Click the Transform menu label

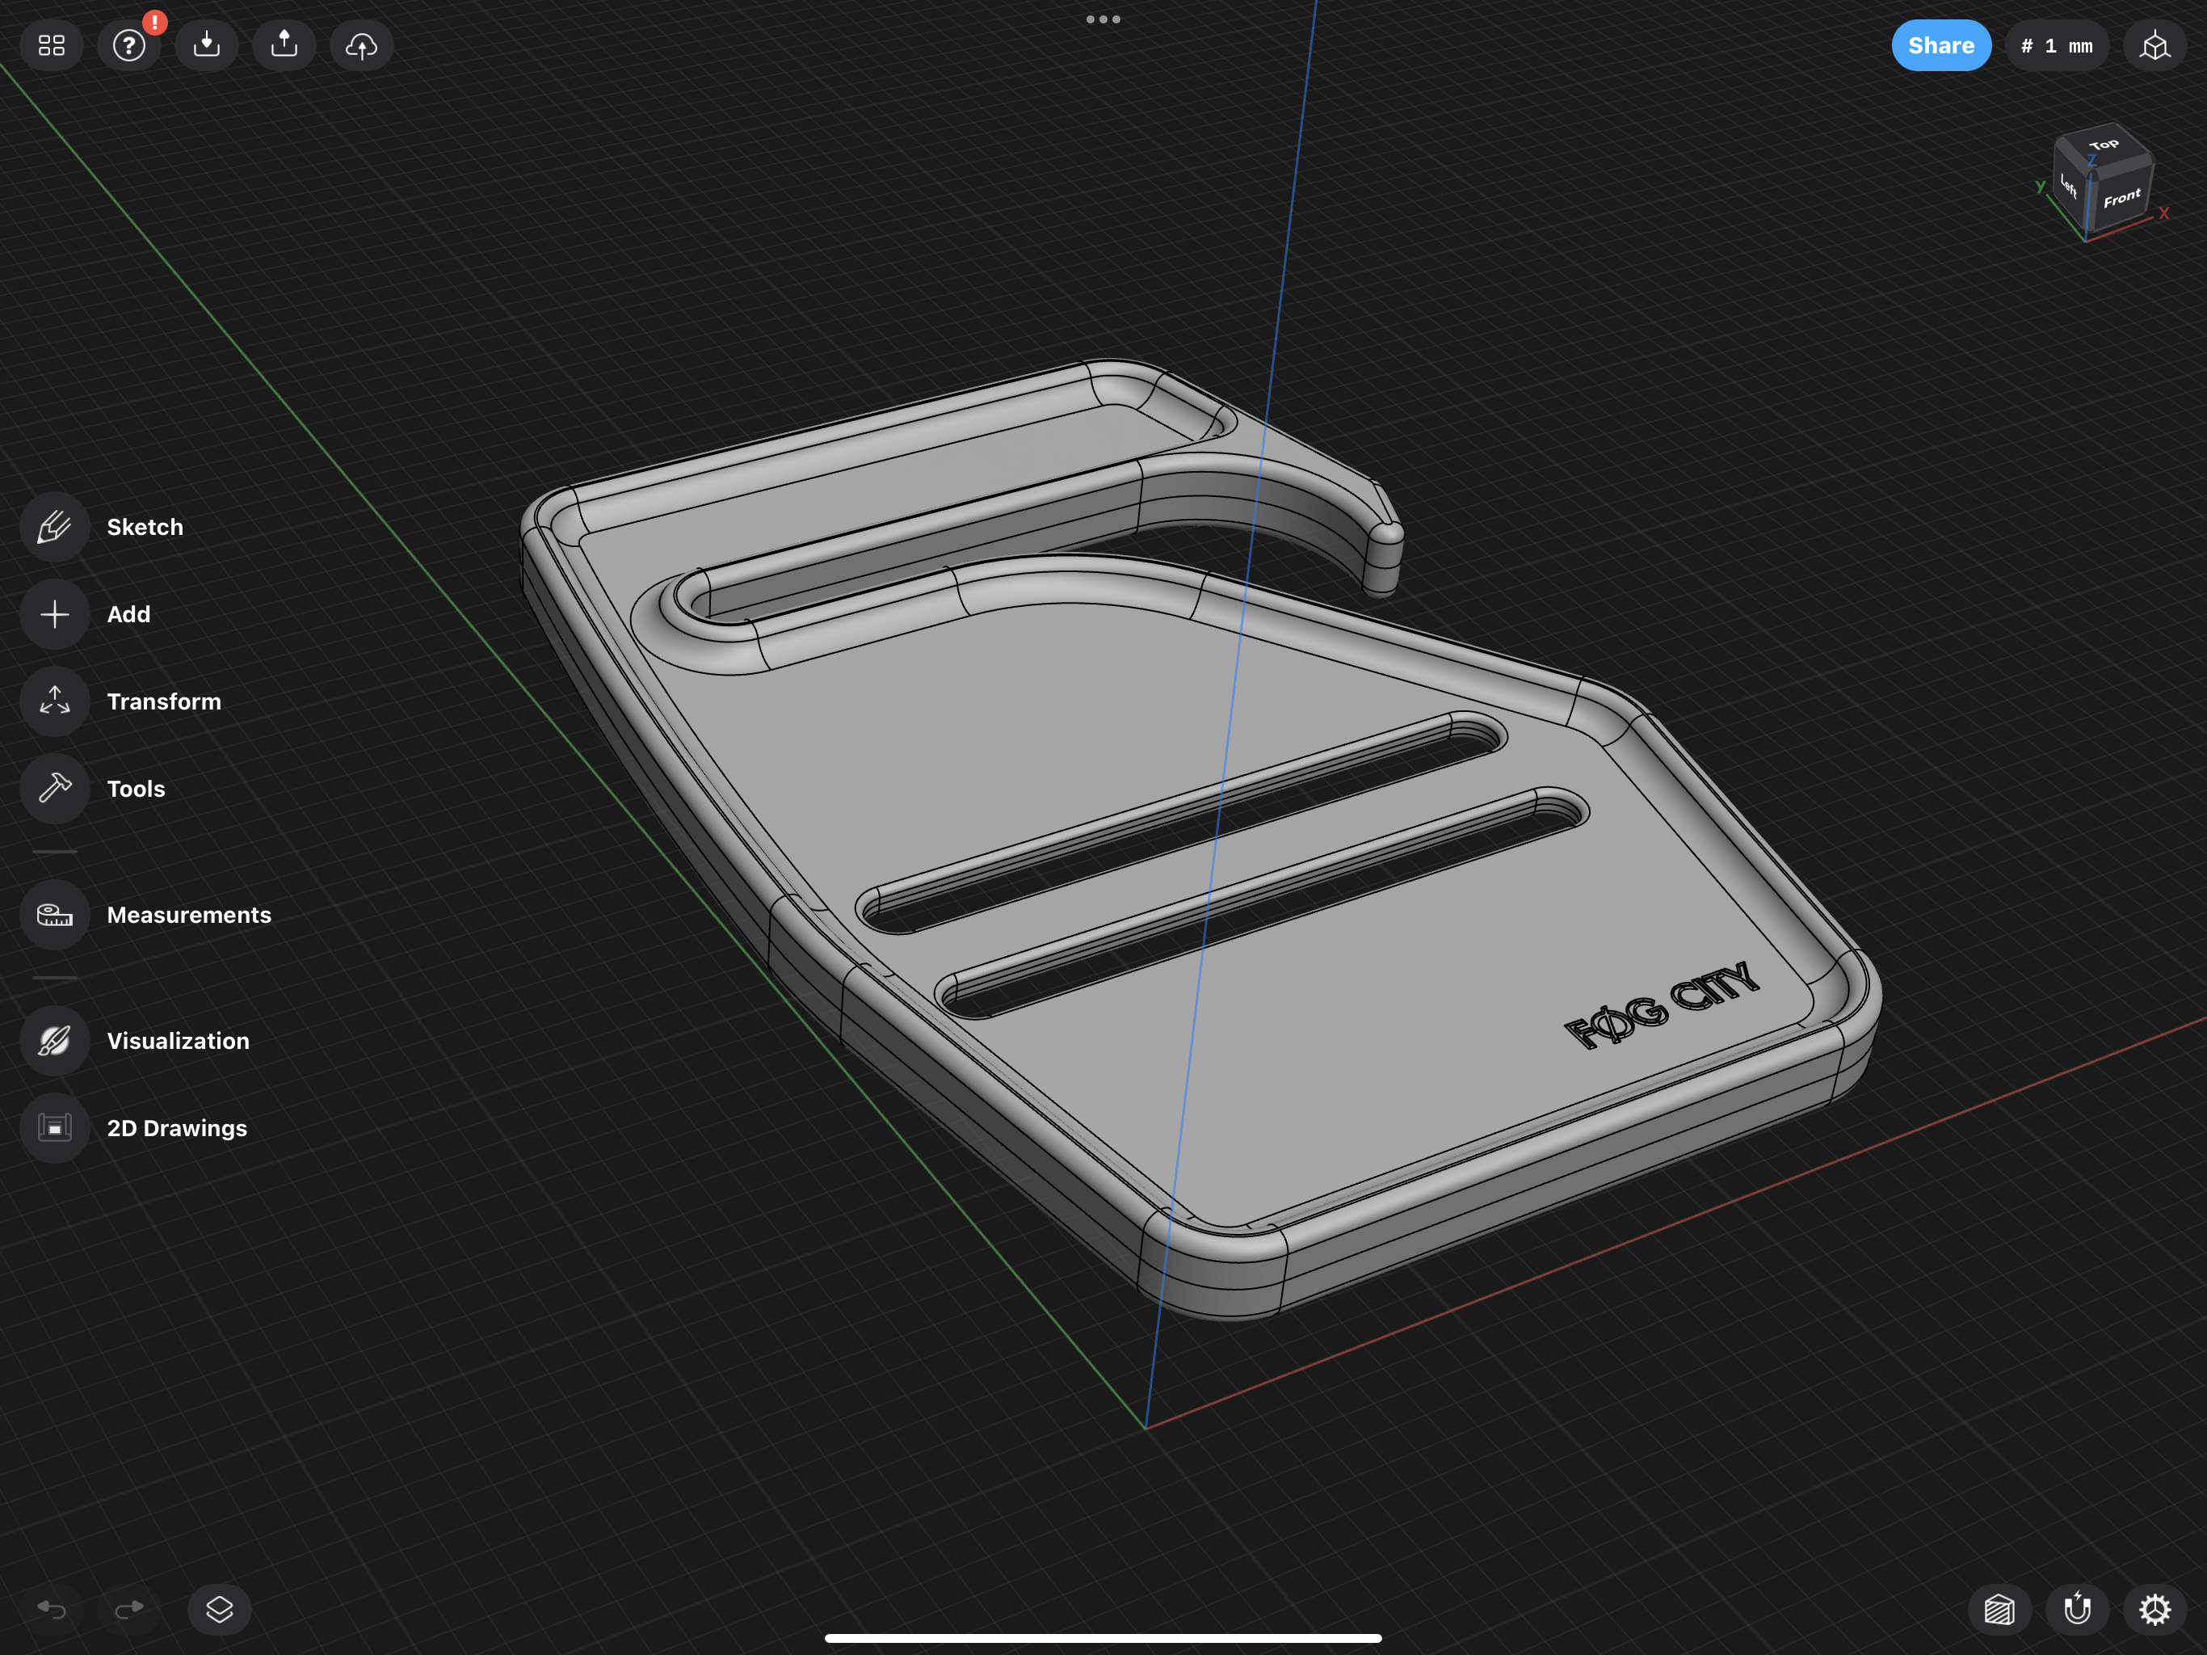(x=164, y=701)
